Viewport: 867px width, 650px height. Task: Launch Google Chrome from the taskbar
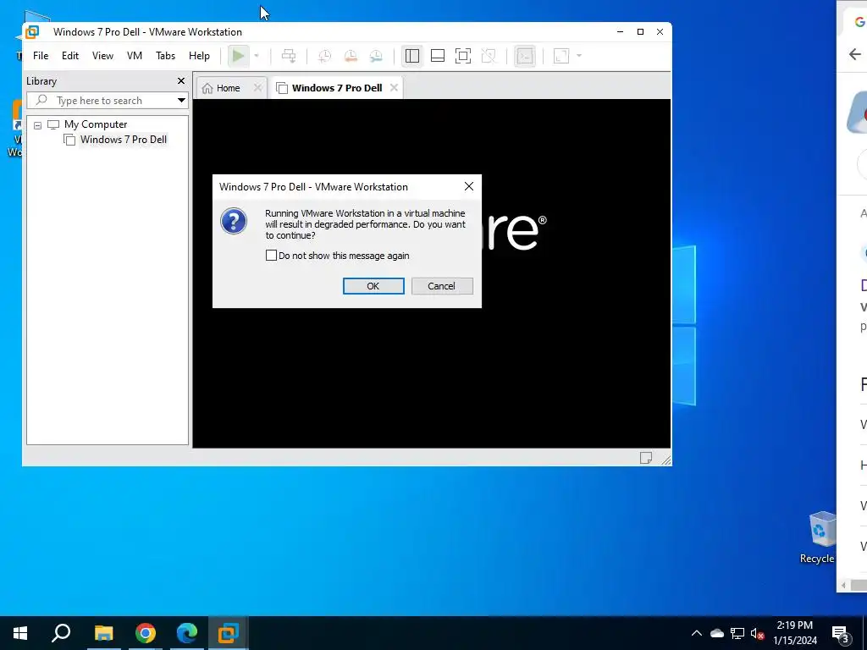pos(146,633)
